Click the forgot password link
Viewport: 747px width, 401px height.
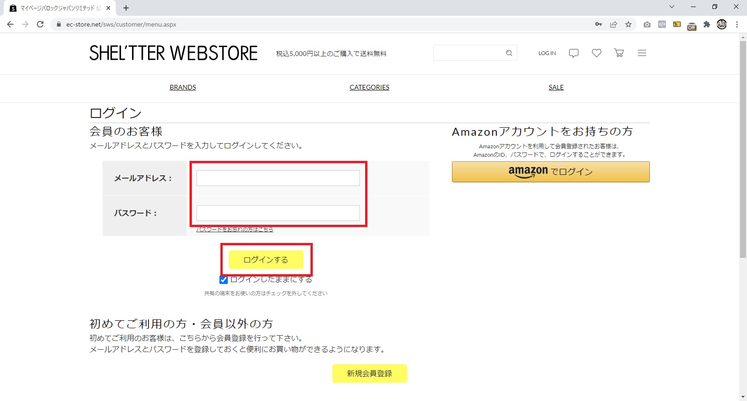(234, 229)
